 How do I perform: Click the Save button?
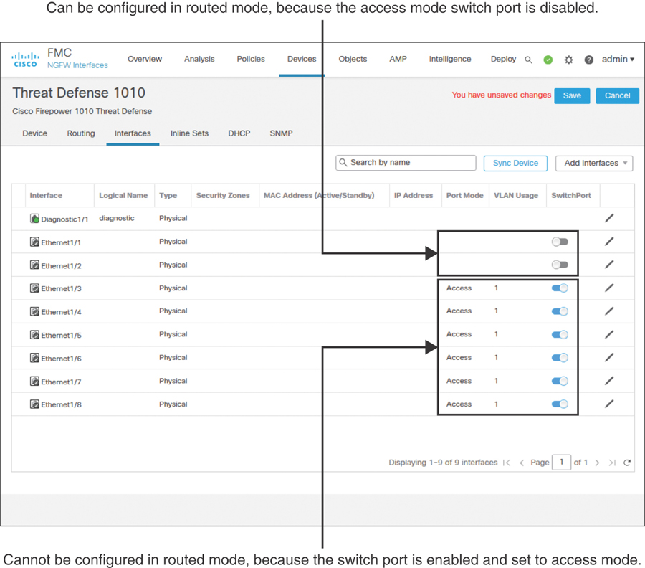(x=572, y=95)
